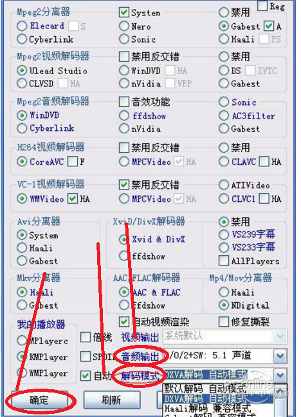Select Gabest in Avi分离器 group
The image size is (301, 417).
click(x=21, y=260)
